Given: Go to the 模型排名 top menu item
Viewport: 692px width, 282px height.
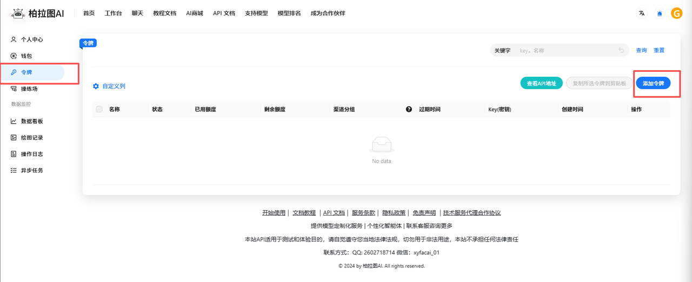Looking at the screenshot, I should [x=289, y=14].
